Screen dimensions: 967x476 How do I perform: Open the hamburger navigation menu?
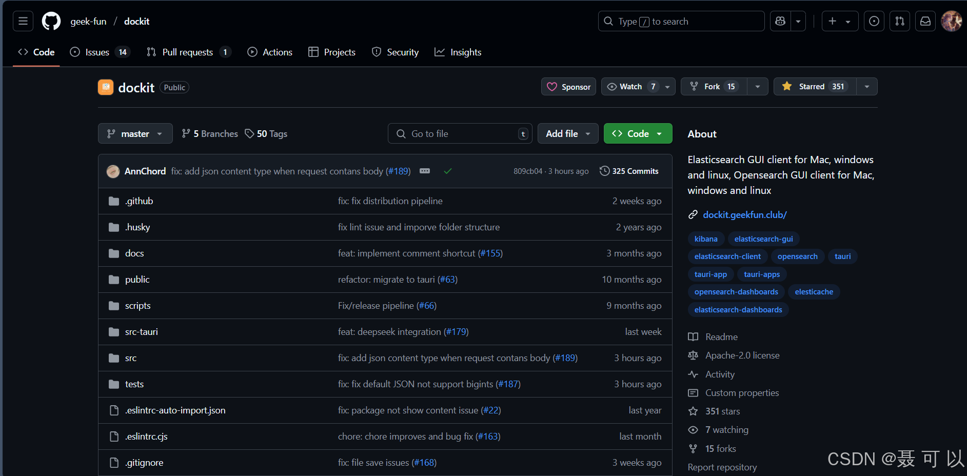click(23, 21)
